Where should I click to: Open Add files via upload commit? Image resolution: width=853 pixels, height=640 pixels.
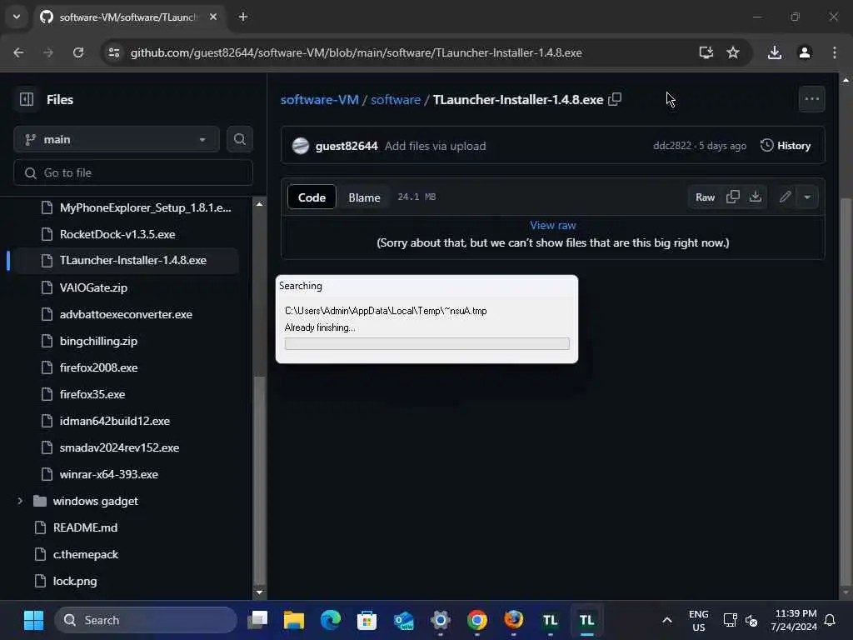pos(435,146)
